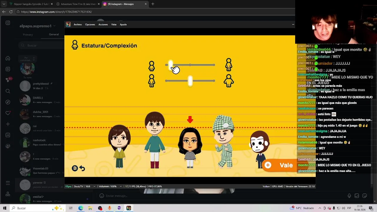
Task: Open Messages icon with red badge
Action: tap(8, 80)
